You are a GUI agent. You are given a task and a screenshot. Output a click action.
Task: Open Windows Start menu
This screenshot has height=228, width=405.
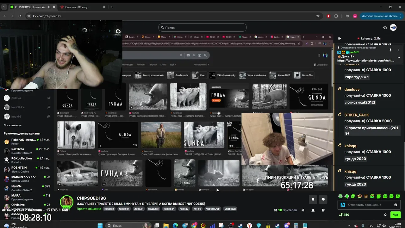[100, 225]
